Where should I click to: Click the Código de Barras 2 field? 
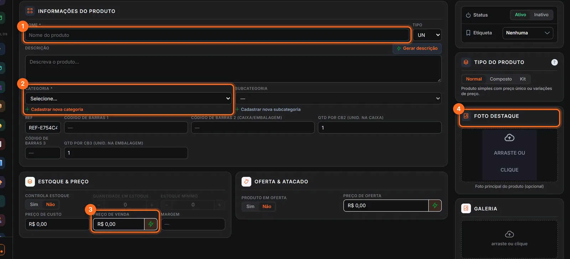coord(253,128)
